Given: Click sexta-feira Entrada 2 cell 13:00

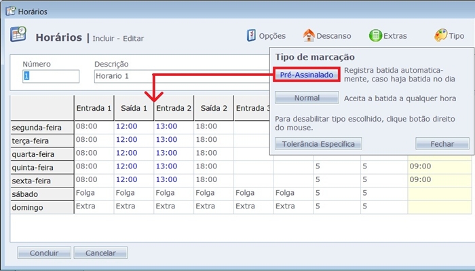Looking at the screenshot, I should (174, 181).
